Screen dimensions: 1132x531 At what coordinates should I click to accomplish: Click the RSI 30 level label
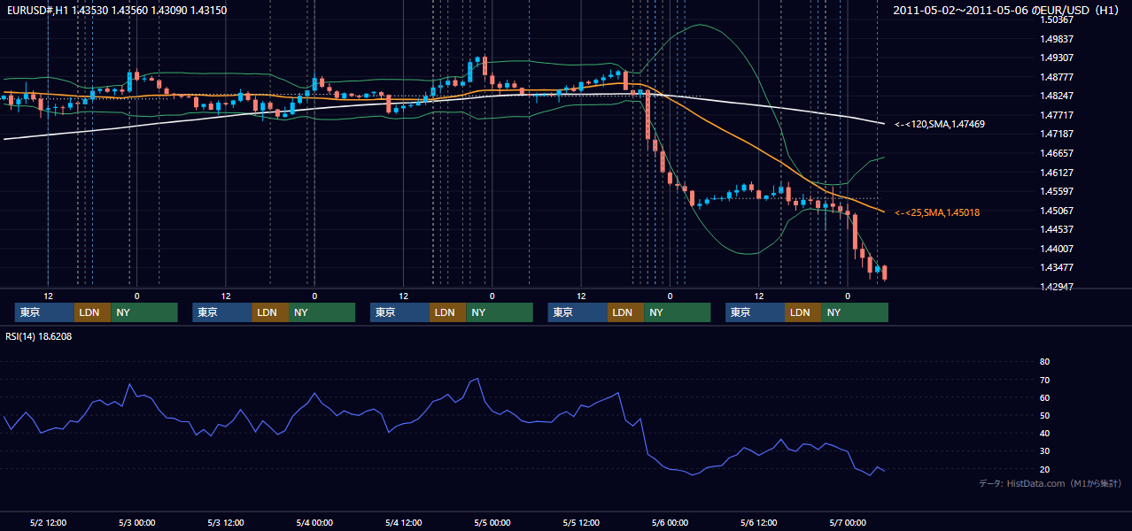tap(1044, 451)
